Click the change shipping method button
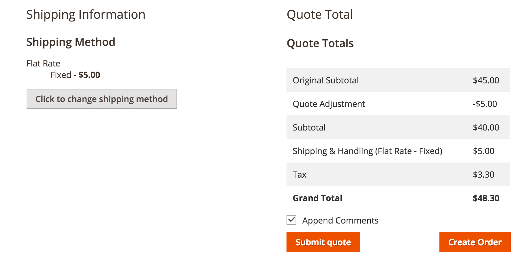The image size is (518, 261). point(102,99)
